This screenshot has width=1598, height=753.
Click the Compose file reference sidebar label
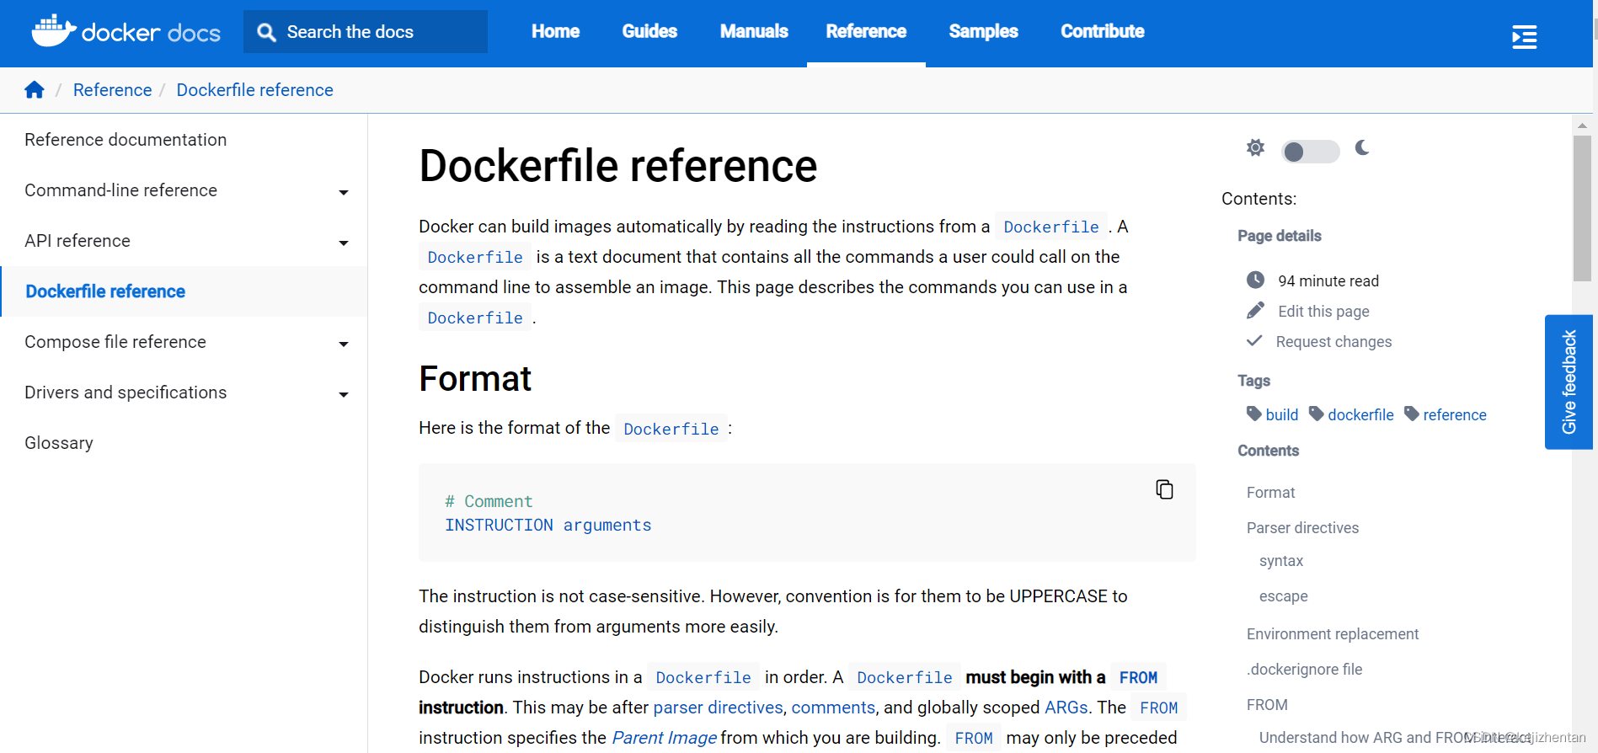[115, 342]
